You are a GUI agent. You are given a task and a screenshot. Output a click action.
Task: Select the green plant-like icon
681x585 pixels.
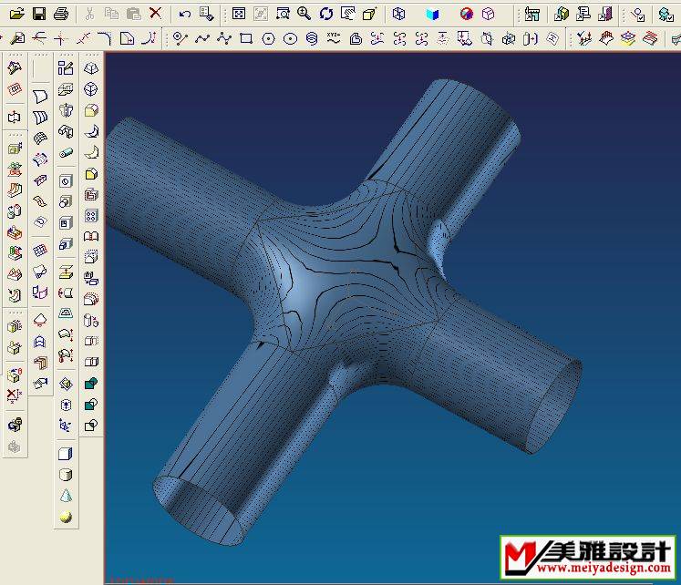tap(15, 169)
